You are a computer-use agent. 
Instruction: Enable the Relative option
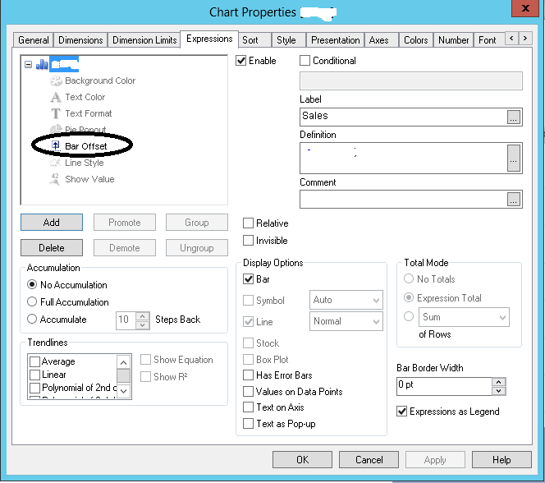point(248,223)
